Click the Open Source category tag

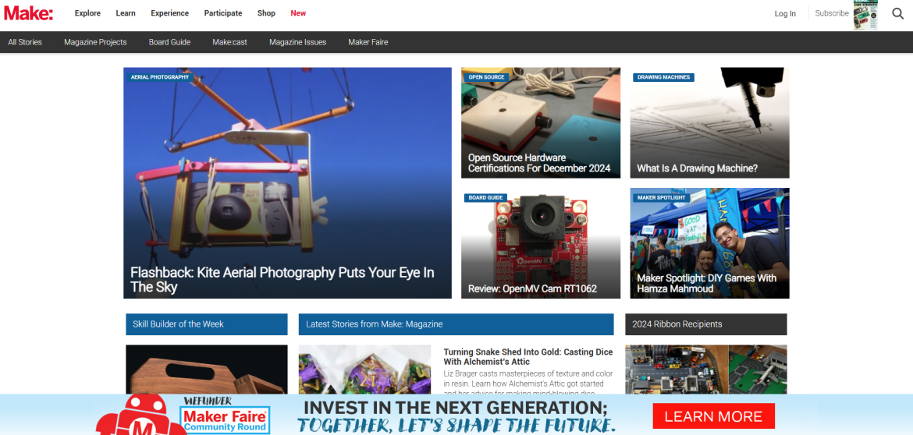(486, 76)
